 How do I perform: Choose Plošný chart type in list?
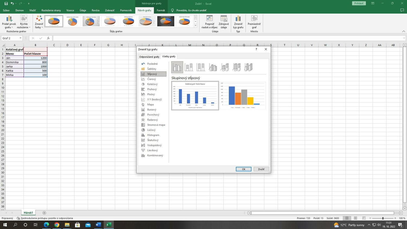(153, 94)
